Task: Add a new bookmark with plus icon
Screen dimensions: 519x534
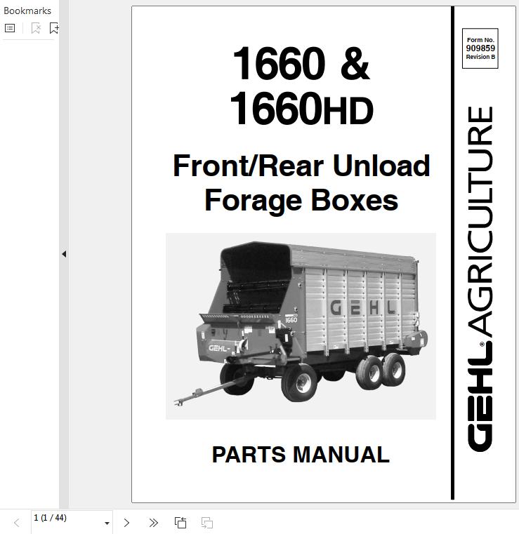Action: 54,28
